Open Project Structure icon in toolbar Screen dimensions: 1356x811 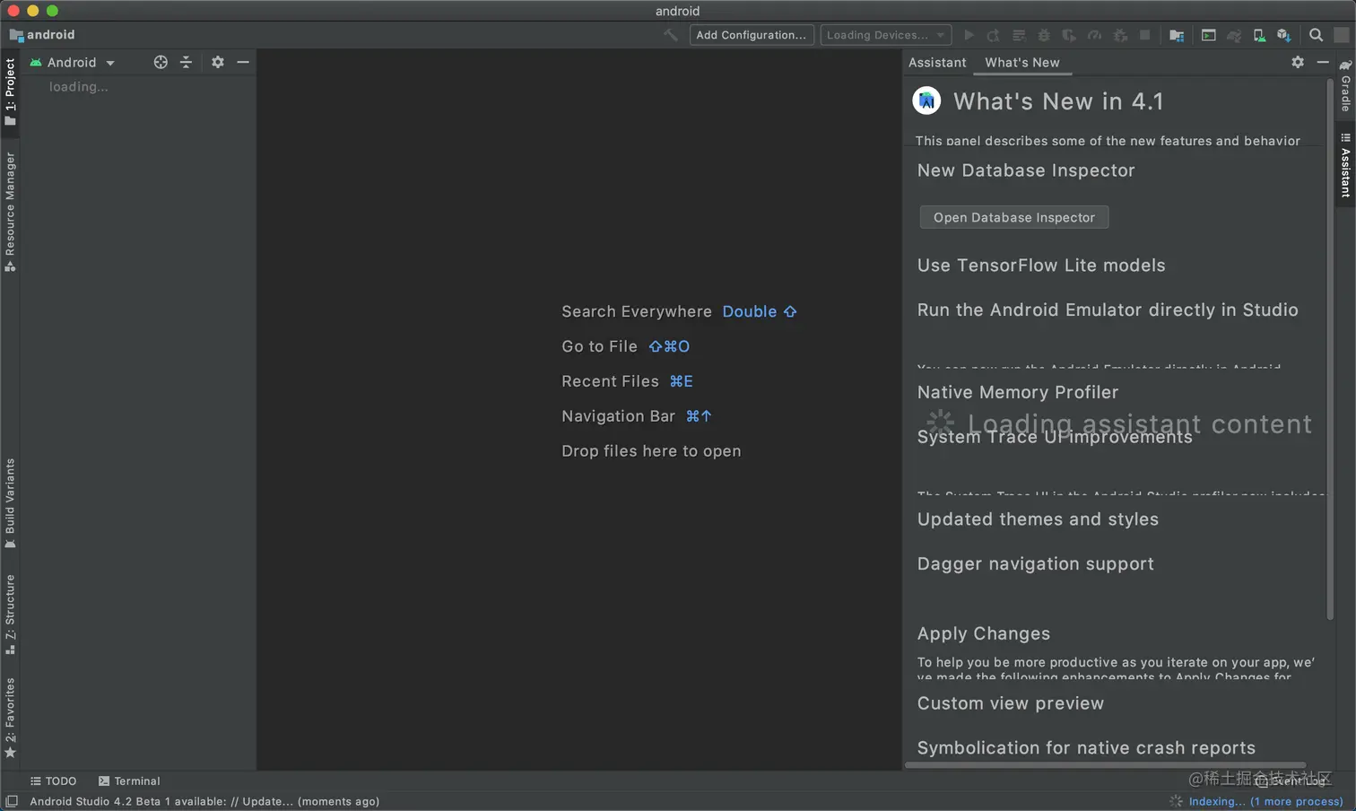coord(1177,35)
